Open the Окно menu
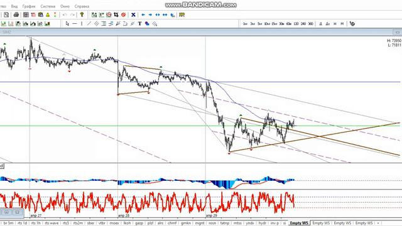The image size is (402, 226). pyautogui.click(x=65, y=6)
